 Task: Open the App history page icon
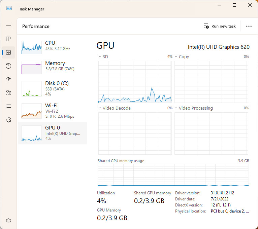pos(8,66)
